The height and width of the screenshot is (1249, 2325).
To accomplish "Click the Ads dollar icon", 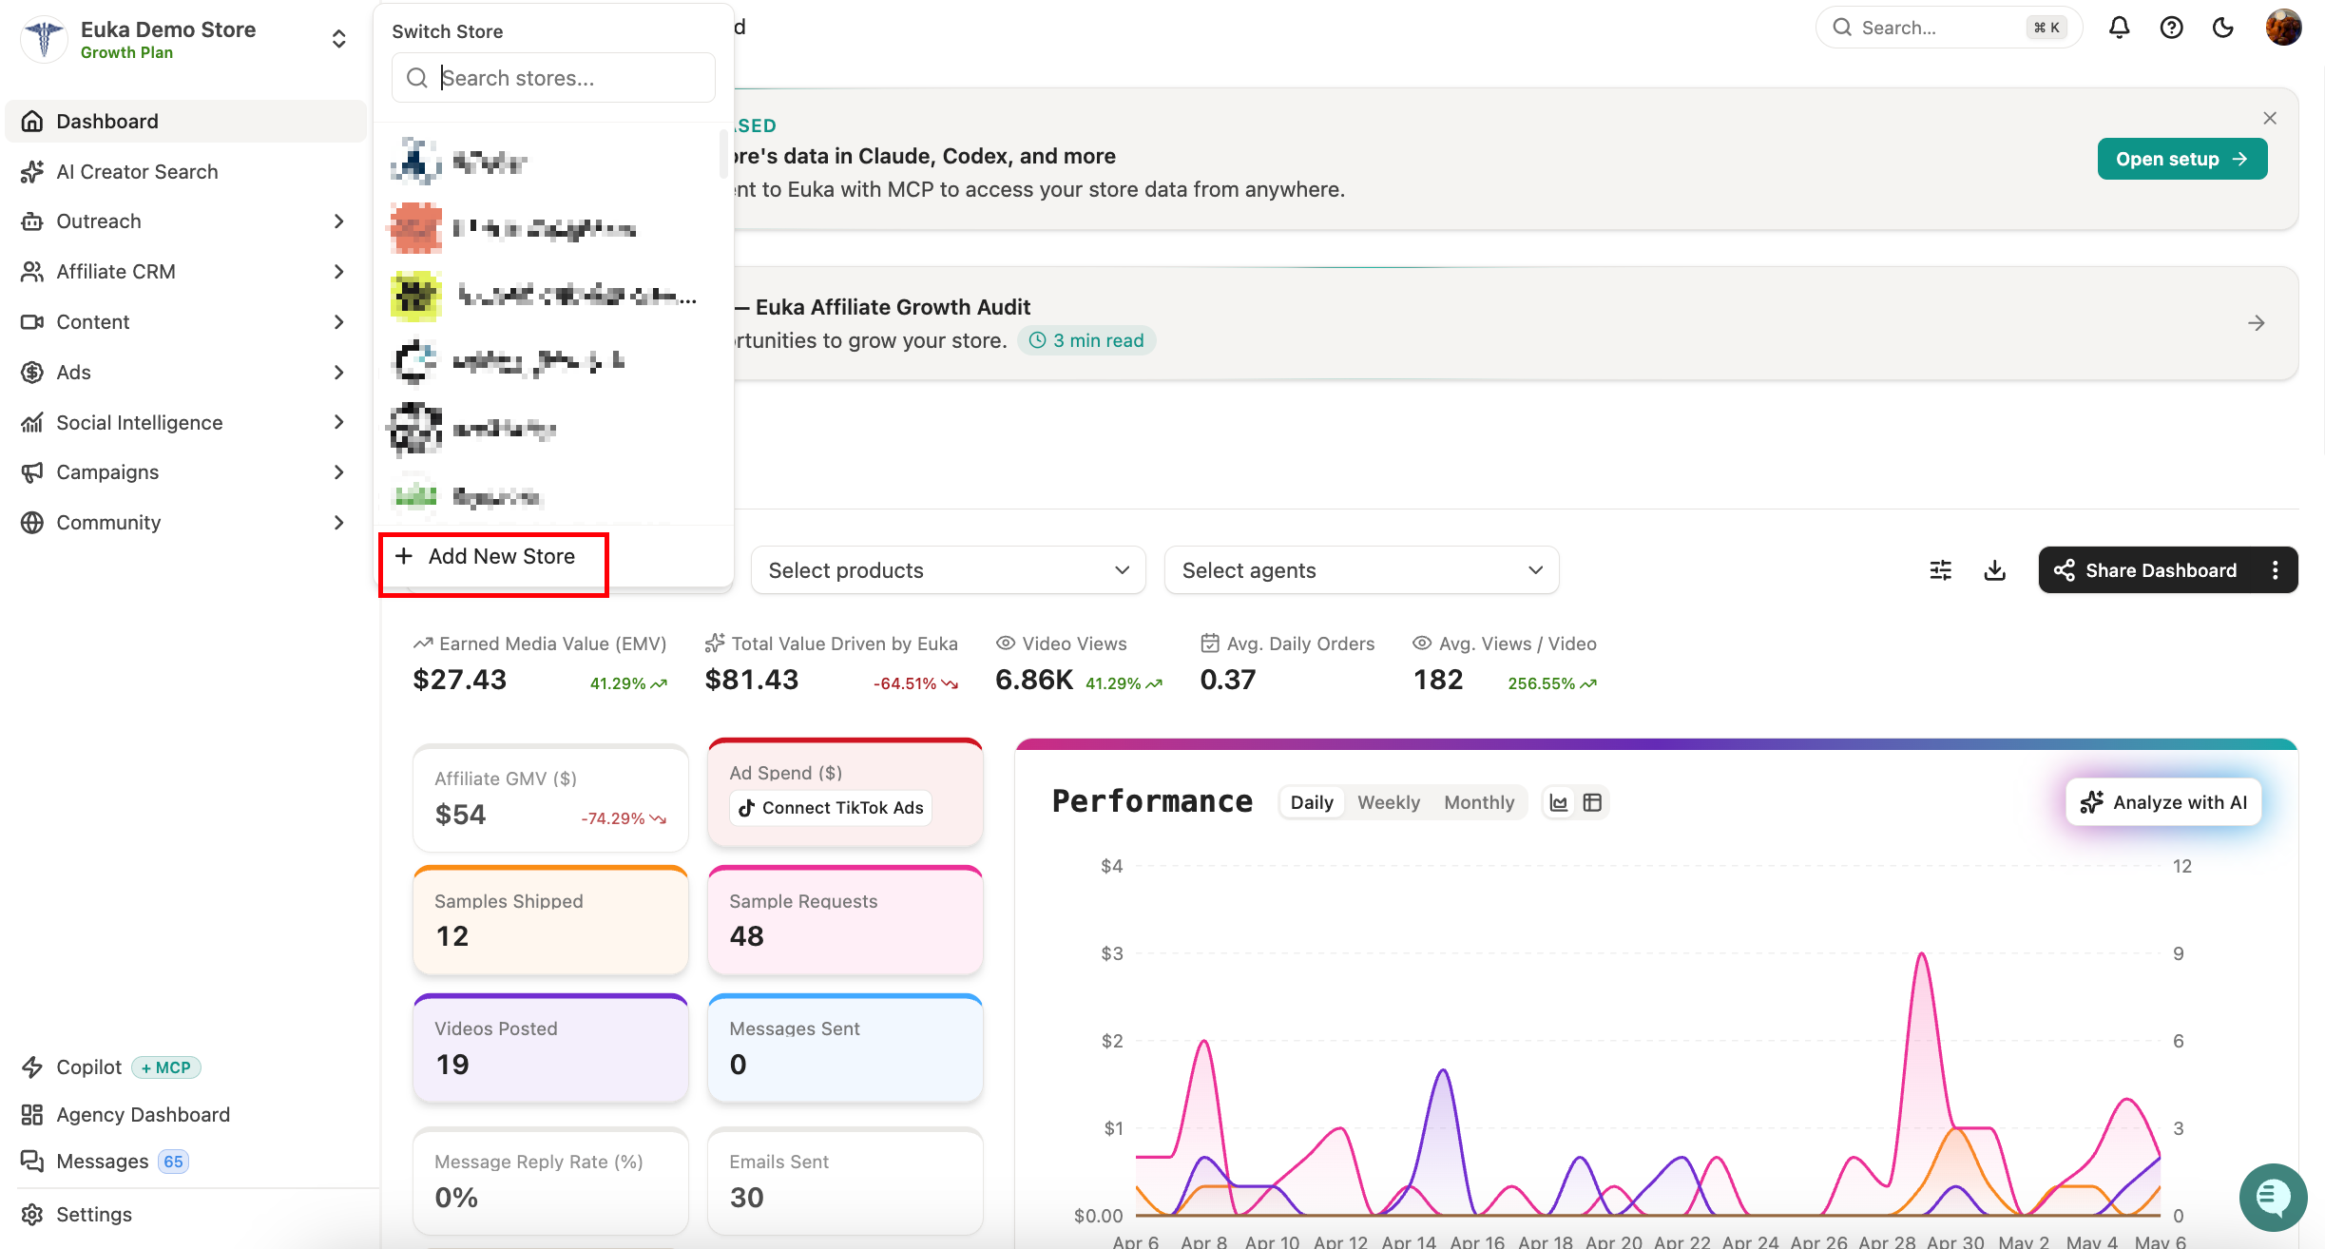I will tap(32, 373).
